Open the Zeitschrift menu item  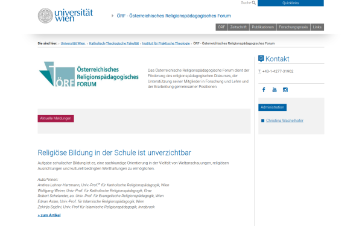(238, 27)
